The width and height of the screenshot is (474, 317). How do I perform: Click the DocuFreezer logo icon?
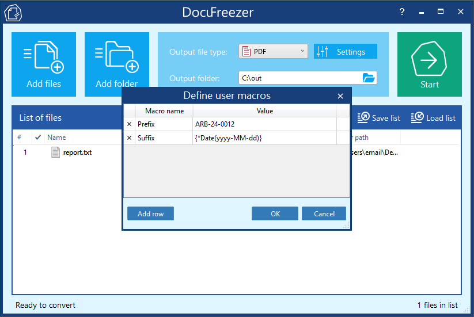click(13, 13)
